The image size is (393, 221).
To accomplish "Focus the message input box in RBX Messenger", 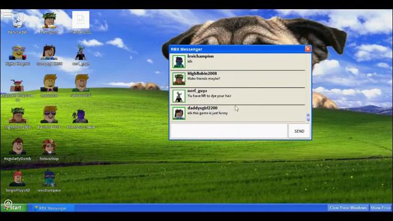I will (229, 131).
